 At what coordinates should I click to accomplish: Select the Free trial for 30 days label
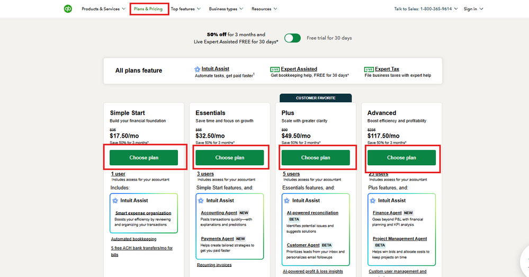click(329, 38)
